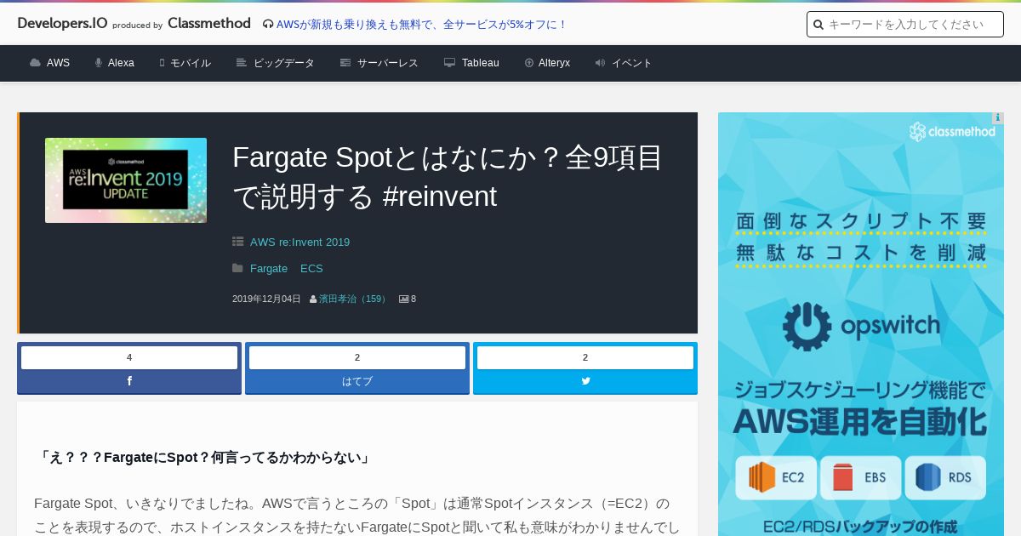Image resolution: width=1021 pixels, height=536 pixels.
Task: Click the image count icon showing 8
Action: [404, 299]
